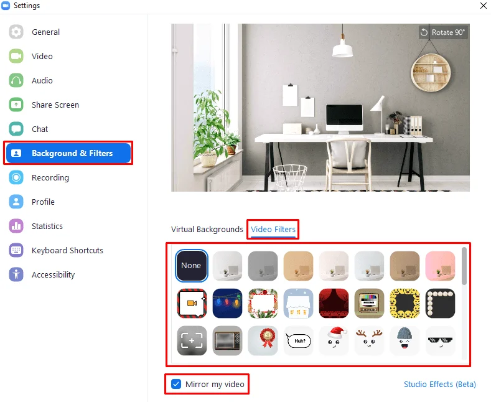Select the None video filter

[191, 266]
